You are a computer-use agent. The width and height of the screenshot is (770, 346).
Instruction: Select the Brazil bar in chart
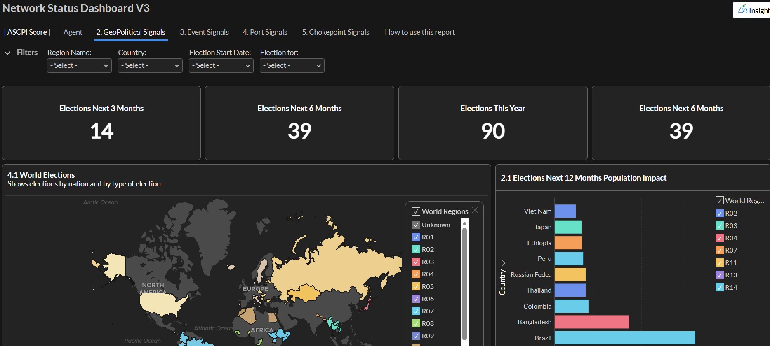click(625, 338)
